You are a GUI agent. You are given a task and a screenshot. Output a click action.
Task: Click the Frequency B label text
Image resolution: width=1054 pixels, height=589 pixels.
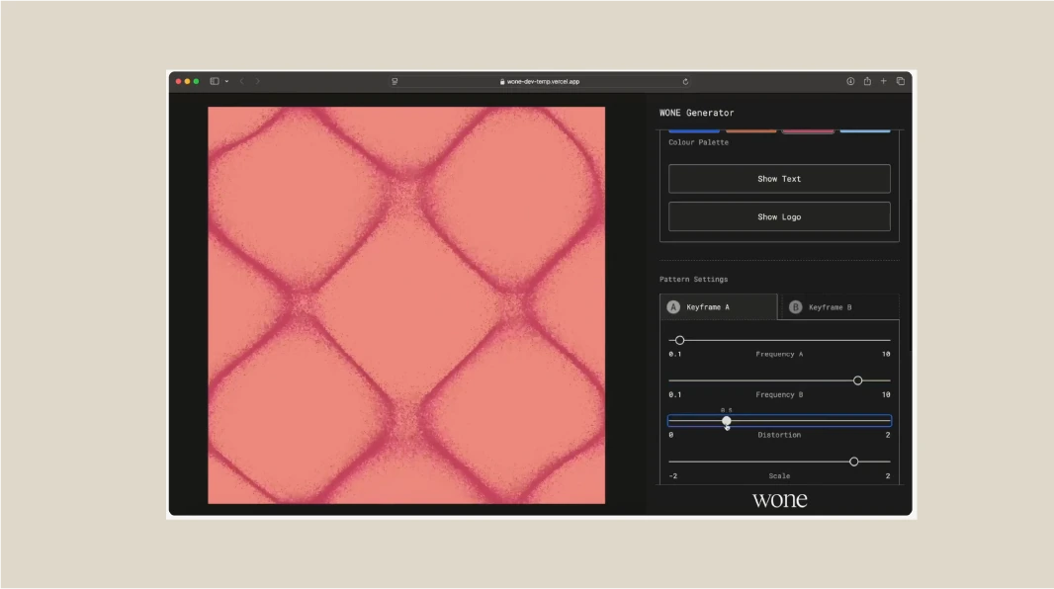(779, 395)
